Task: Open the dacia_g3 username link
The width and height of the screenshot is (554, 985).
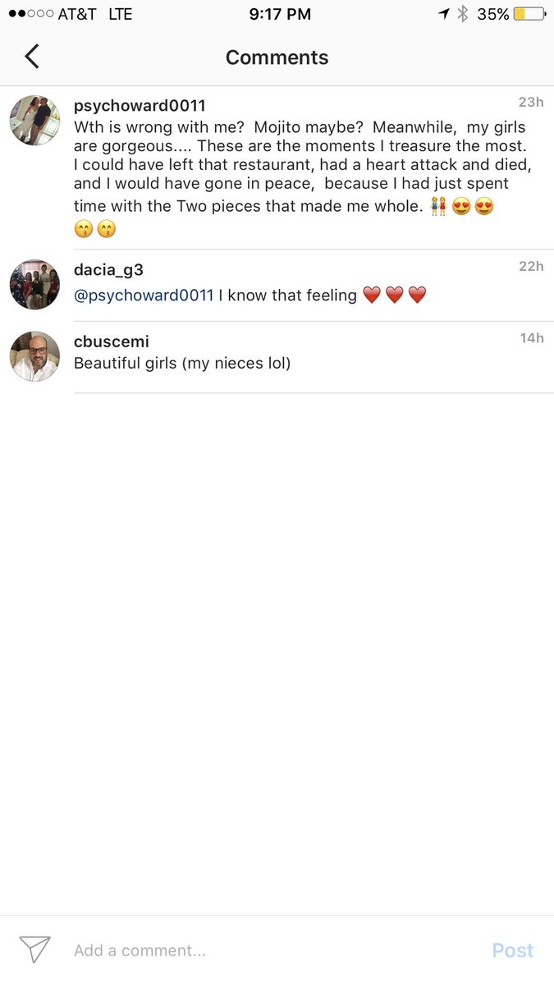Action: tap(108, 270)
